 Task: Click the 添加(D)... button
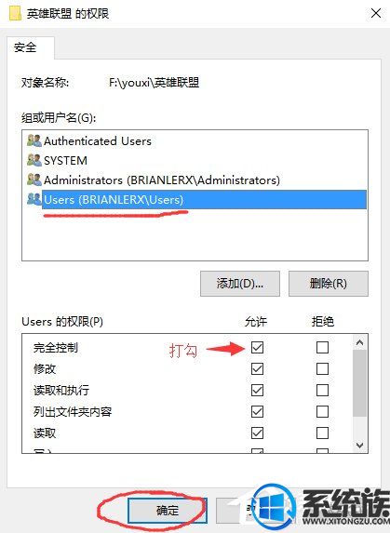click(240, 284)
